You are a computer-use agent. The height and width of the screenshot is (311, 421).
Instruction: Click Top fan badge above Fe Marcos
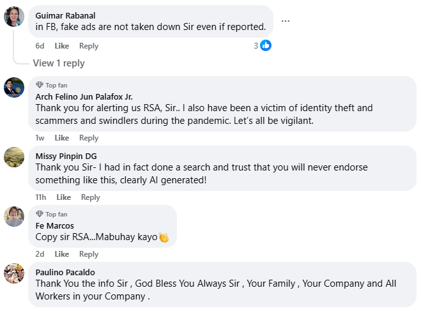[x=52, y=214]
